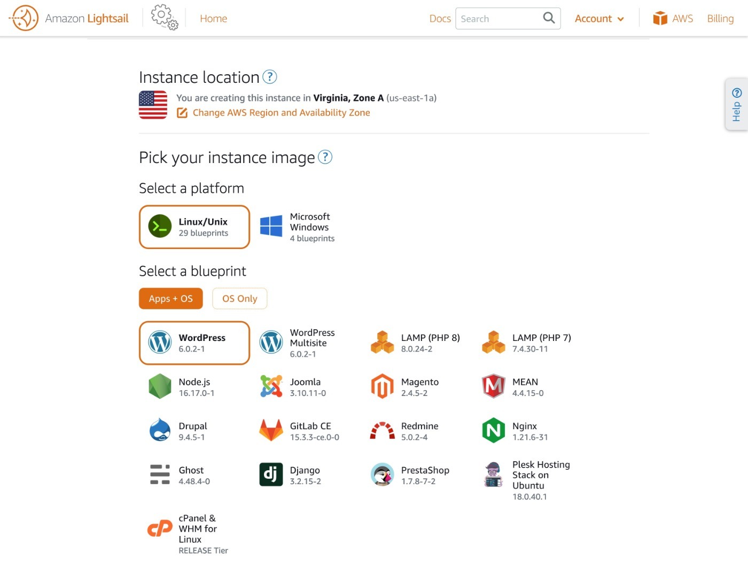The width and height of the screenshot is (748, 567).
Task: Select the Redmine blueprint icon
Action: [383, 431]
